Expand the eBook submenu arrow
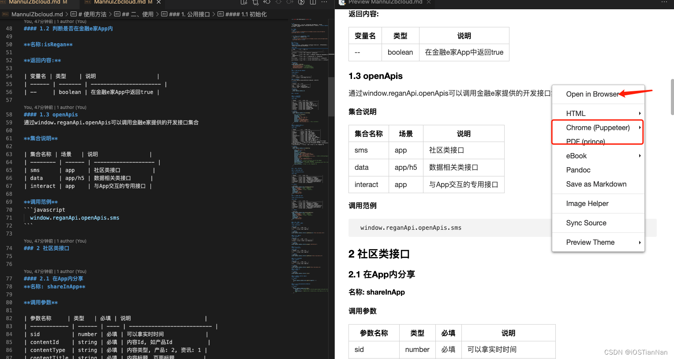 (640, 156)
